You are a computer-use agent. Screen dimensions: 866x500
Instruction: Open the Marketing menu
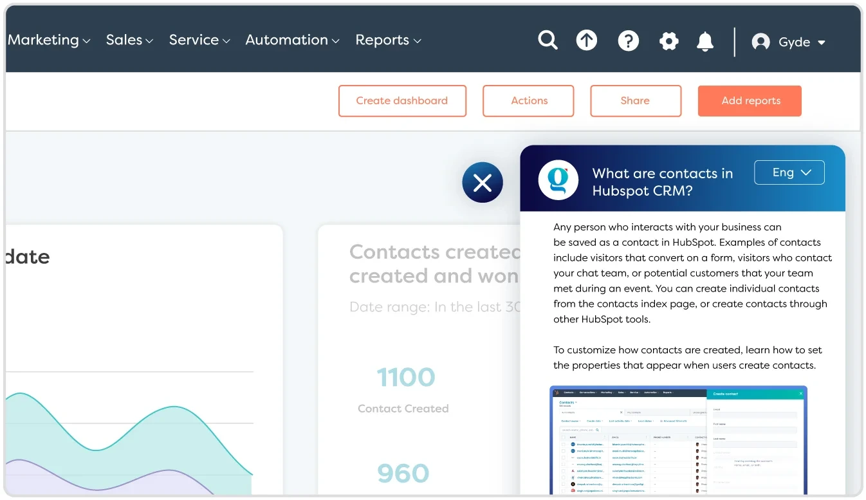(44, 40)
